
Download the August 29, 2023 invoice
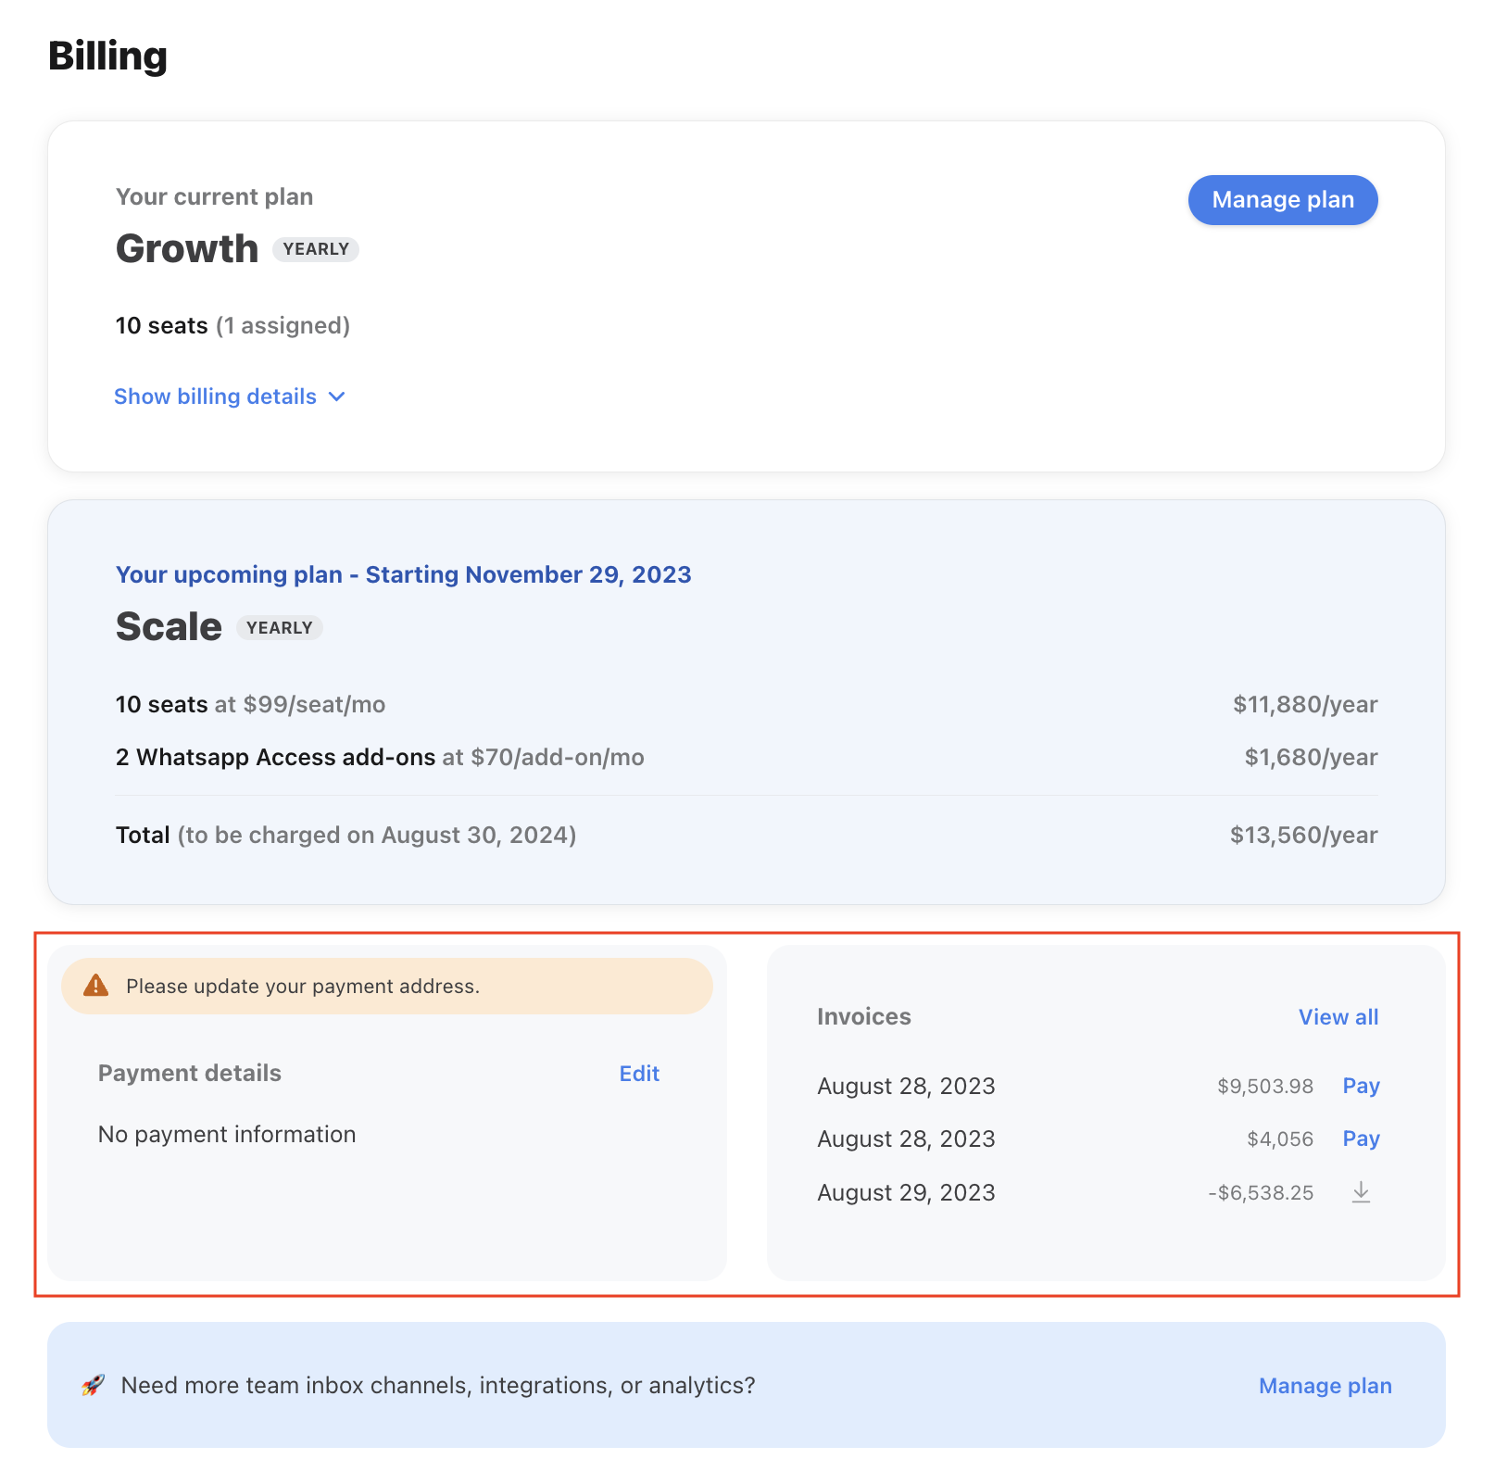1361,1192
